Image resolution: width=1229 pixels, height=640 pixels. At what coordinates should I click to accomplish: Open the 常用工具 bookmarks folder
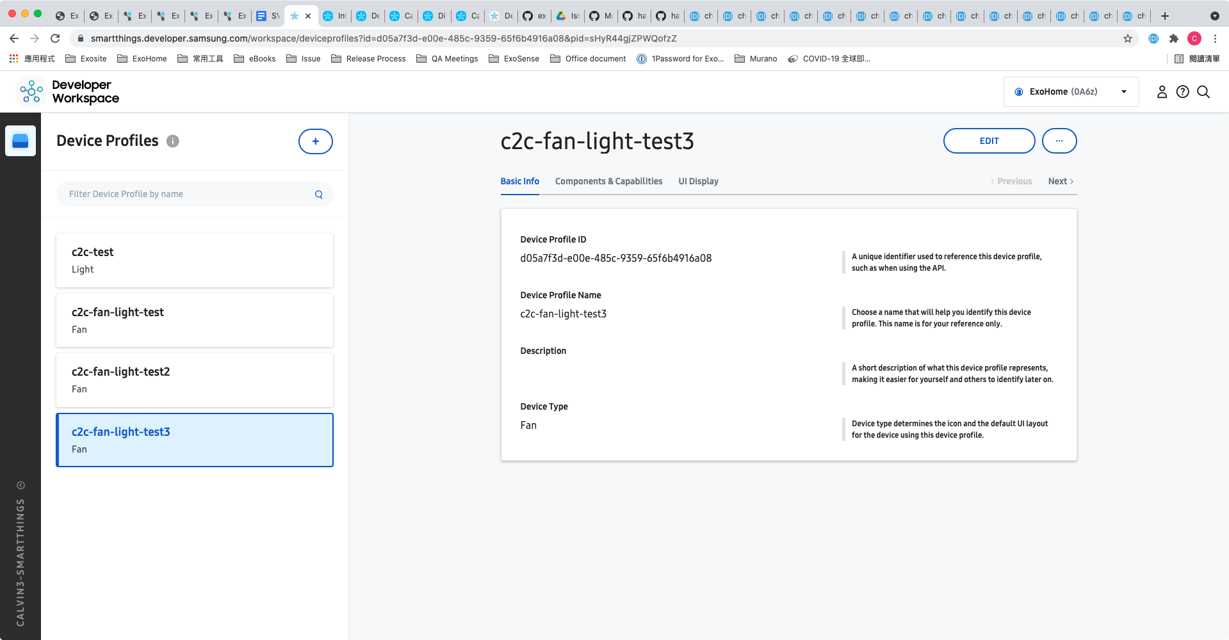tap(200, 59)
